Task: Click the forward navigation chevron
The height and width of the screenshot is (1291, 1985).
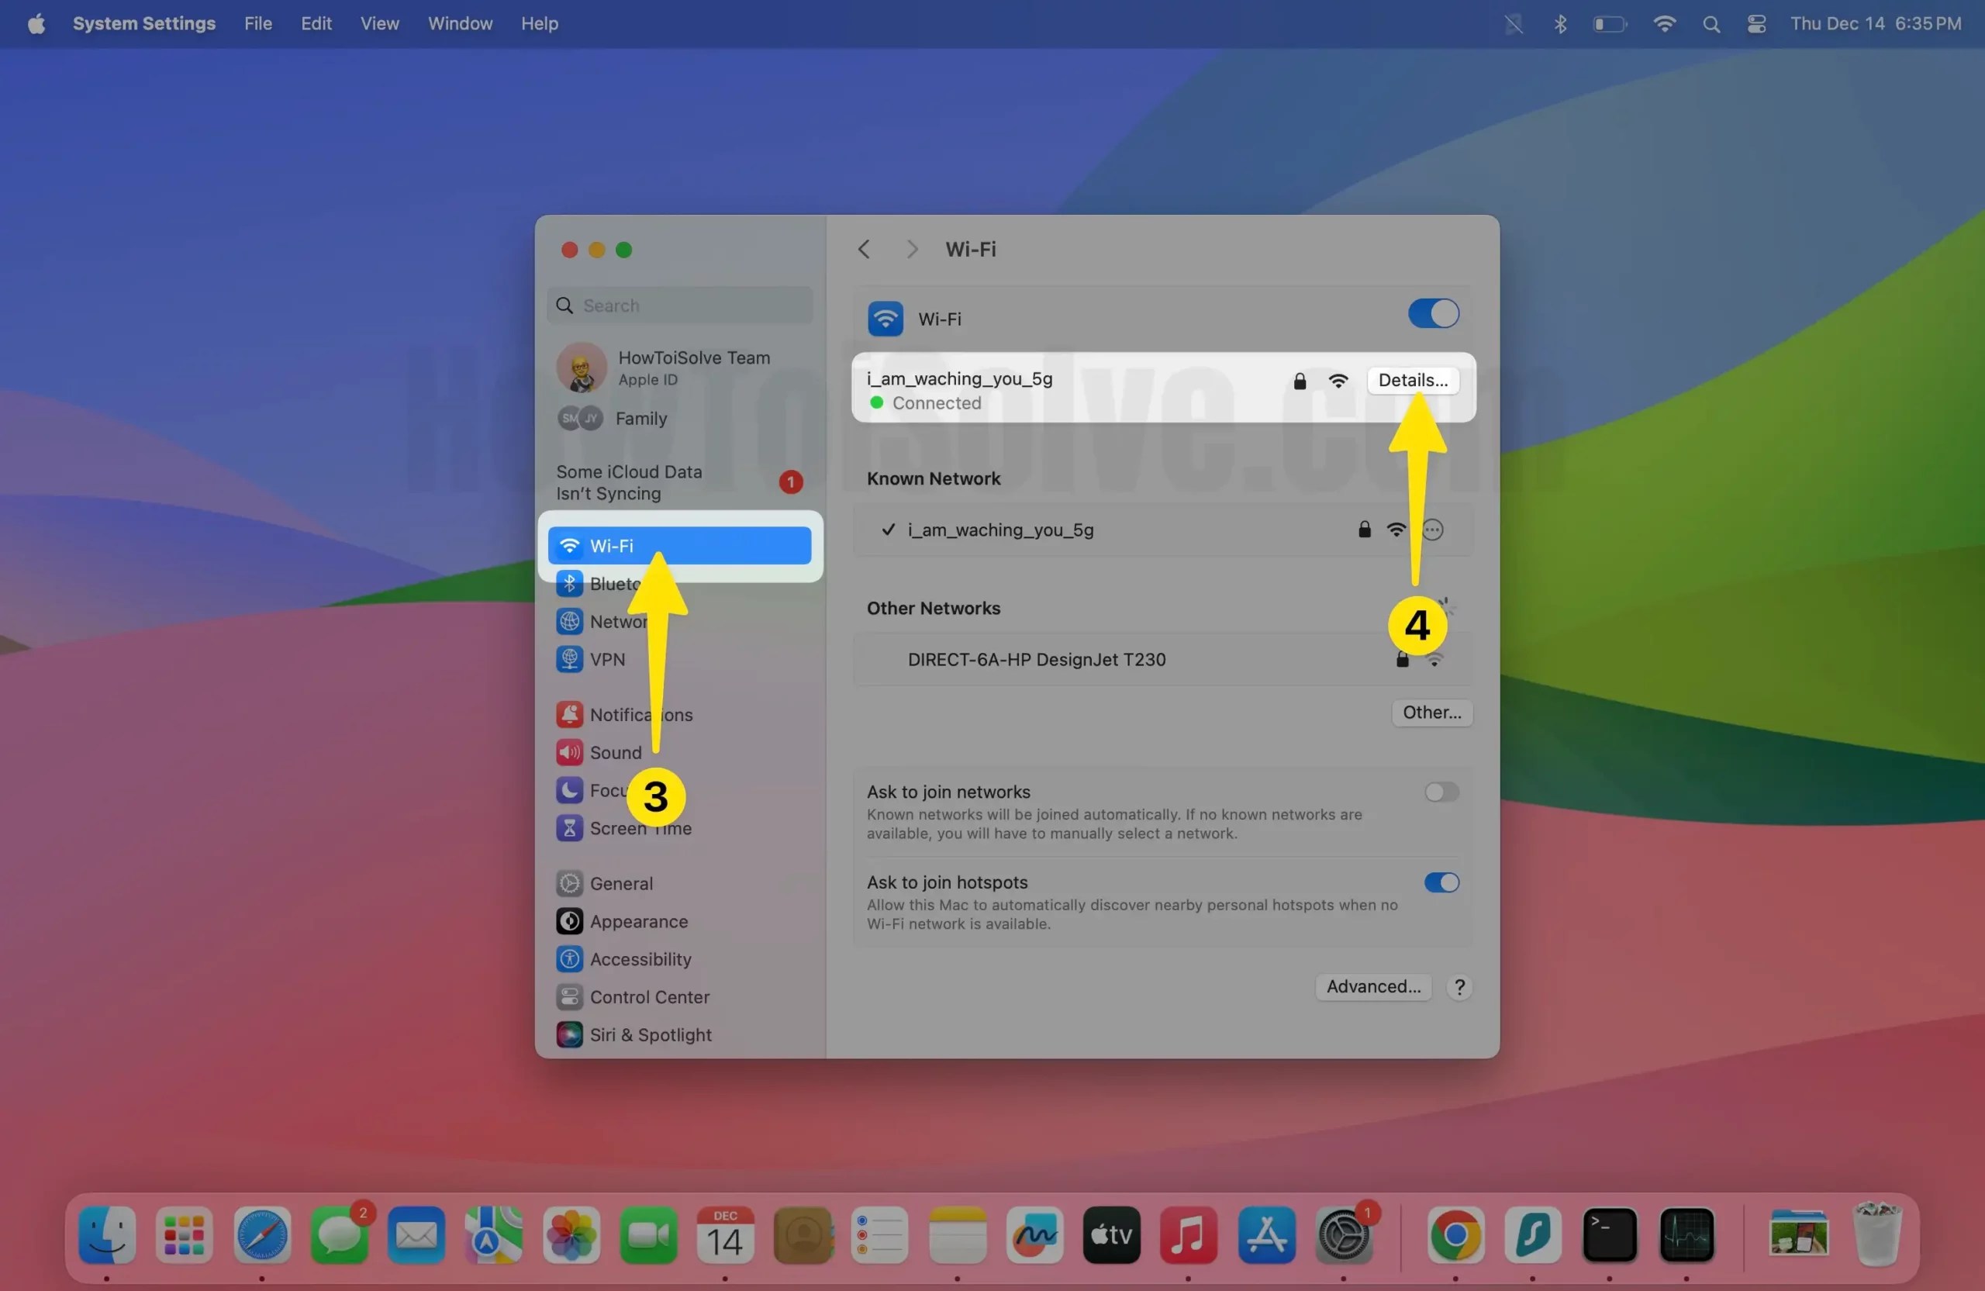Action: pos(912,249)
